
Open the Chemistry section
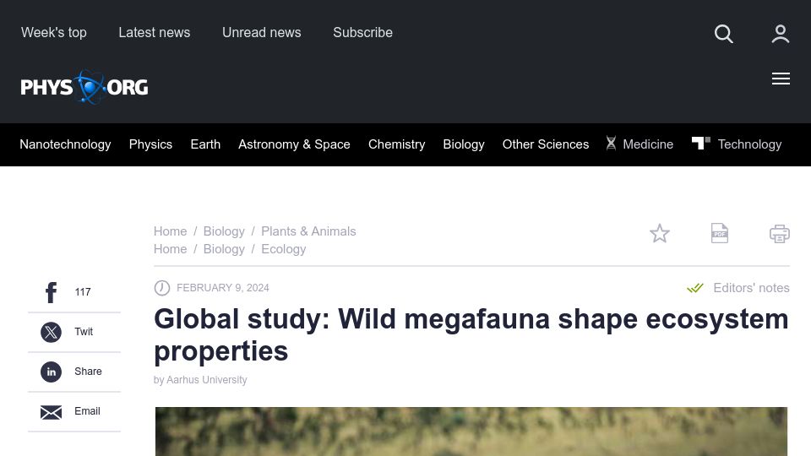click(397, 144)
